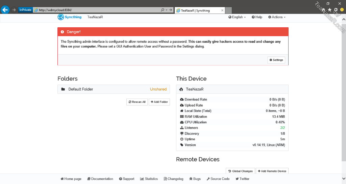Click the CPU Utilization gauge icon
Image resolution: width=346 pixels, height=184 pixels.
point(182,122)
